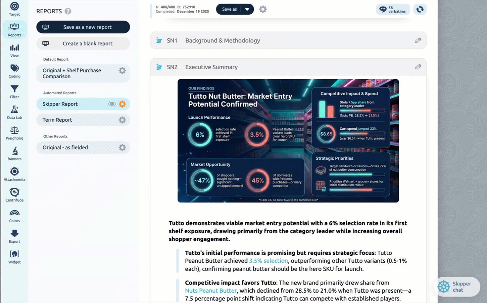487x303 pixels.
Task: Expand the Background & Methodology section
Action: click(x=288, y=41)
